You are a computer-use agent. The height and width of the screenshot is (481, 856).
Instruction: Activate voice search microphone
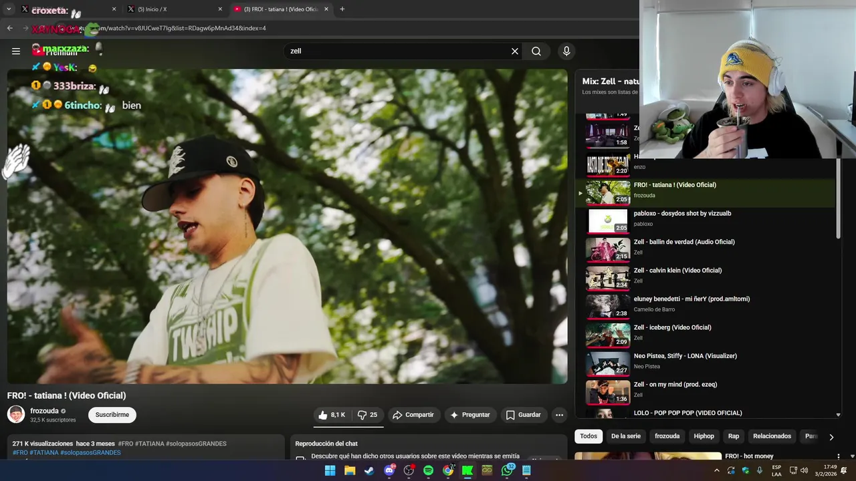point(566,51)
